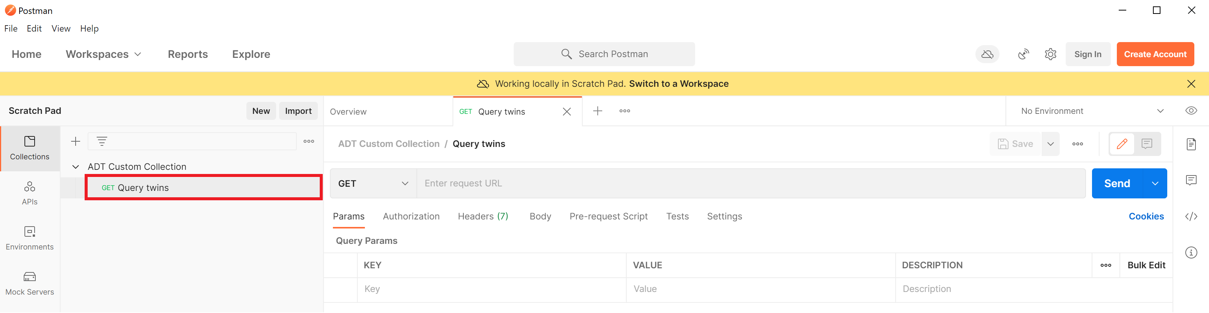The image size is (1209, 313).
Task: Click the cloud offline sync icon
Action: [x=987, y=54]
